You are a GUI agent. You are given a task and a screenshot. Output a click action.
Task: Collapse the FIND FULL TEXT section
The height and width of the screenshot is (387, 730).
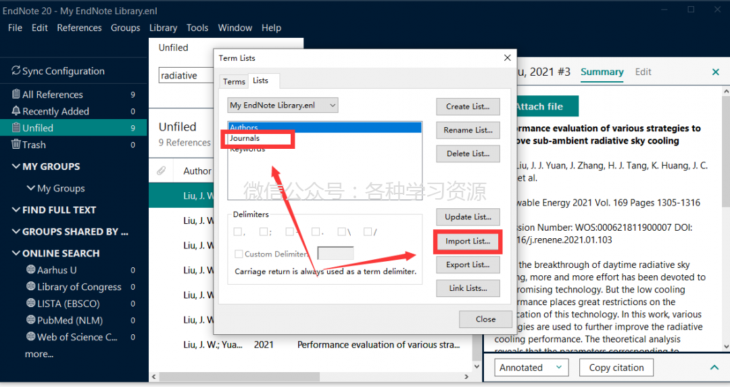tap(16, 210)
